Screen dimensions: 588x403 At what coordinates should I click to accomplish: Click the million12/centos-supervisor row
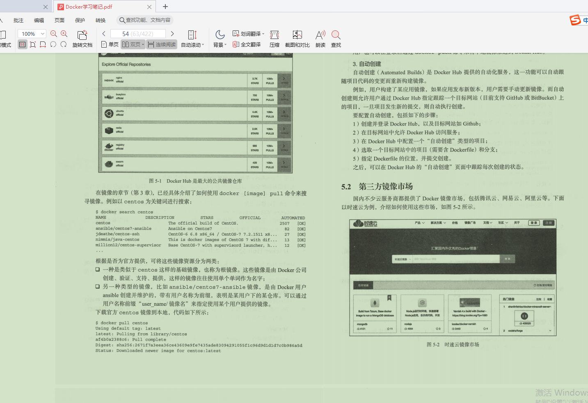pyautogui.click(x=201, y=245)
